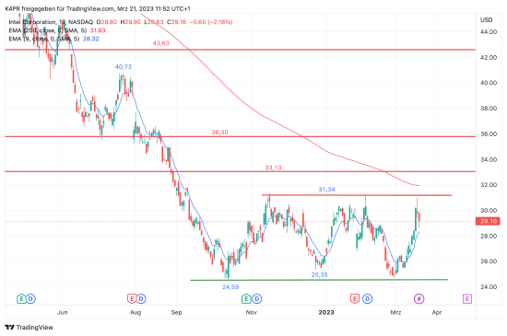Image resolution: width=507 pixels, height=336 pixels.
Task: Click the 32.00 price axis label
Action: coord(489,185)
